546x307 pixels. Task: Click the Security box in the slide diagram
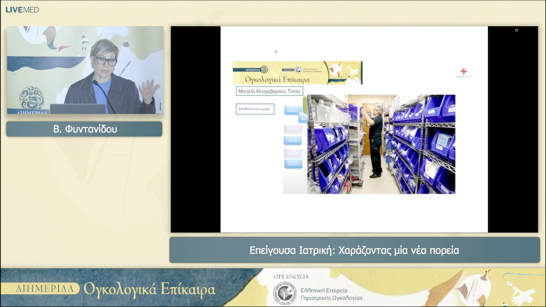pyautogui.click(x=293, y=129)
